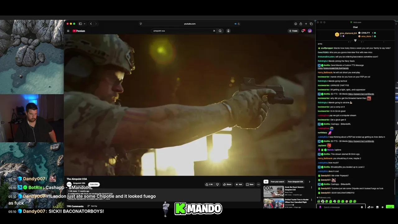This screenshot has width=398, height=224.
Task: Share The Aimpoint COA video
Action: click(227, 184)
